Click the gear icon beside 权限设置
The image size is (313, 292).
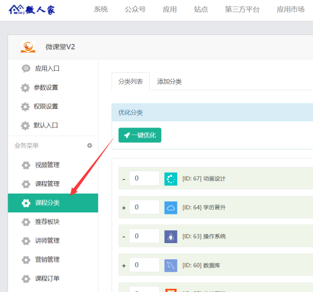25,107
